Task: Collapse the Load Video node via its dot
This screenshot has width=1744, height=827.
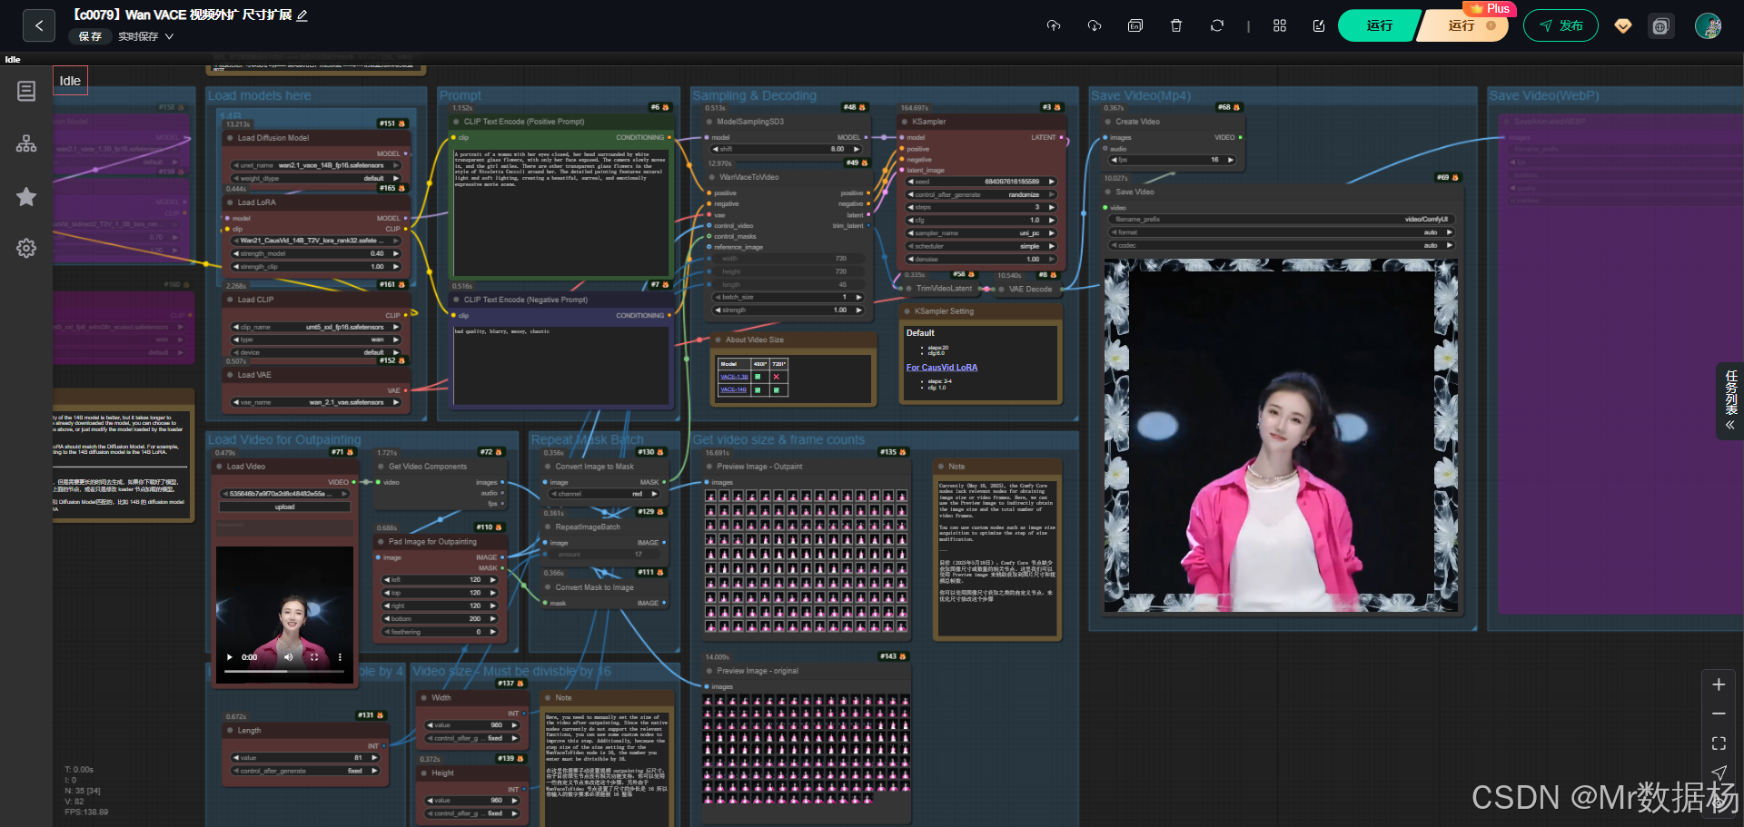Action: pos(220,467)
